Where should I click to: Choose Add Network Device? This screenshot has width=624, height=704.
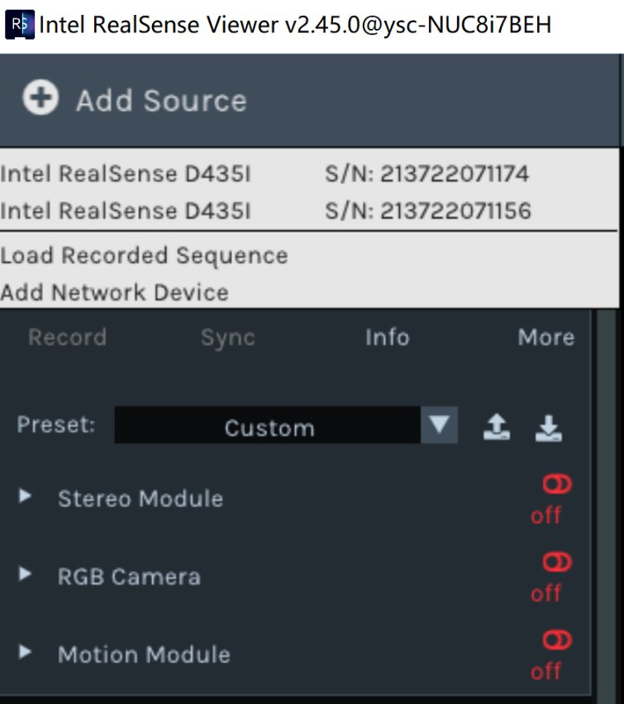point(115,292)
